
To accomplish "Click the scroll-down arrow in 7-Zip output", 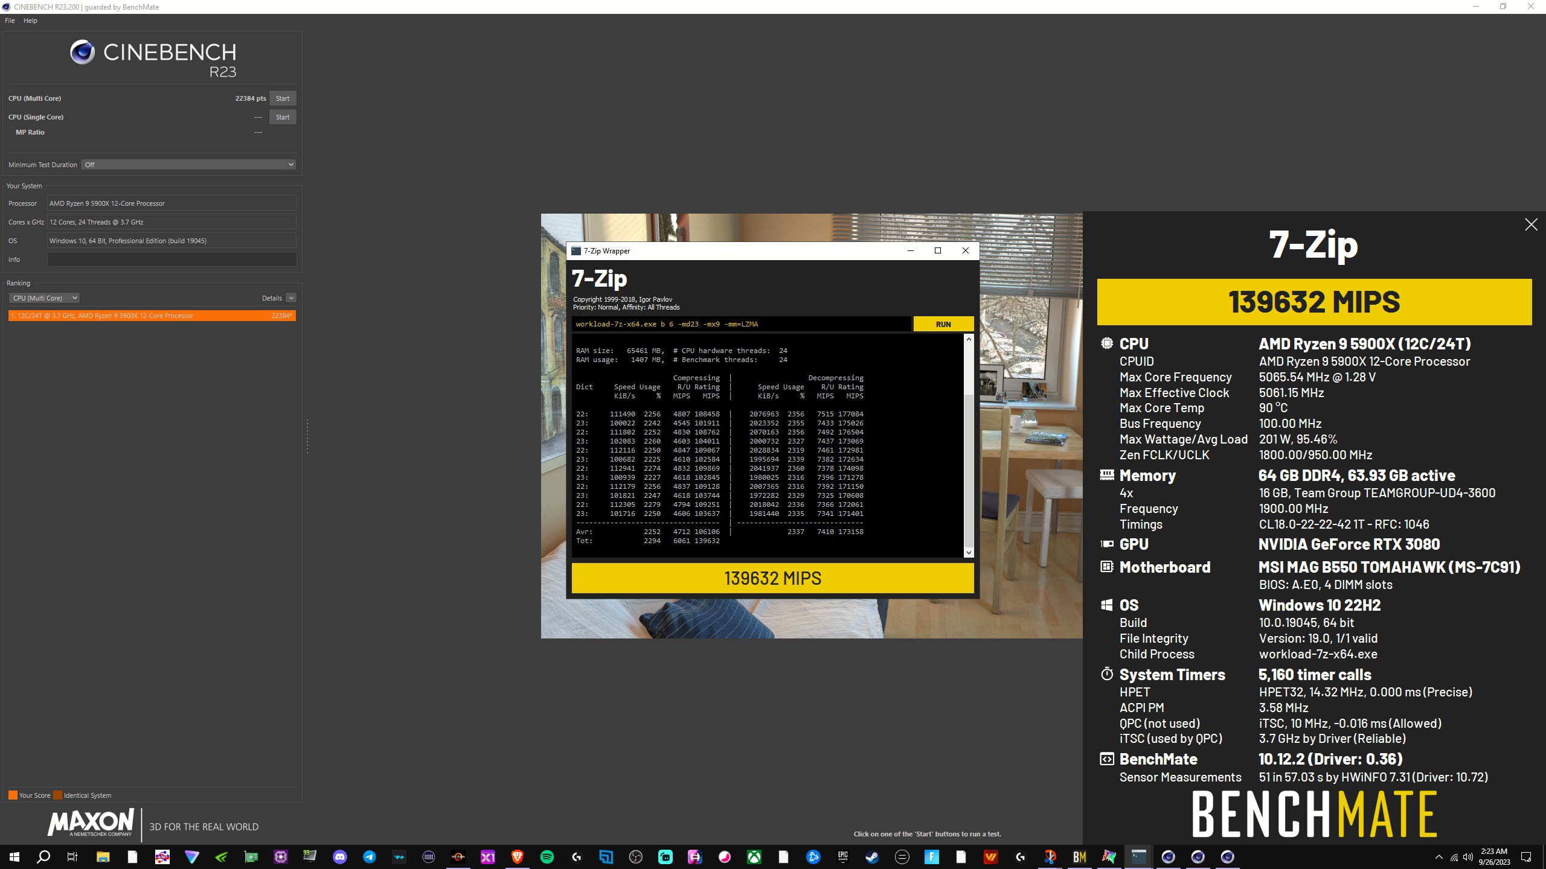I will point(969,552).
